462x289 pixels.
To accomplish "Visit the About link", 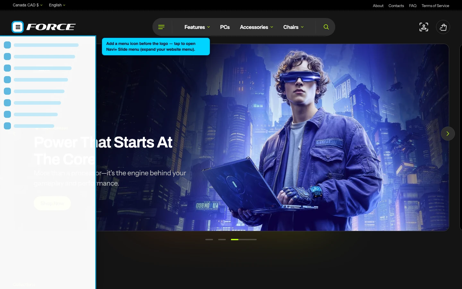I will 378,6.
